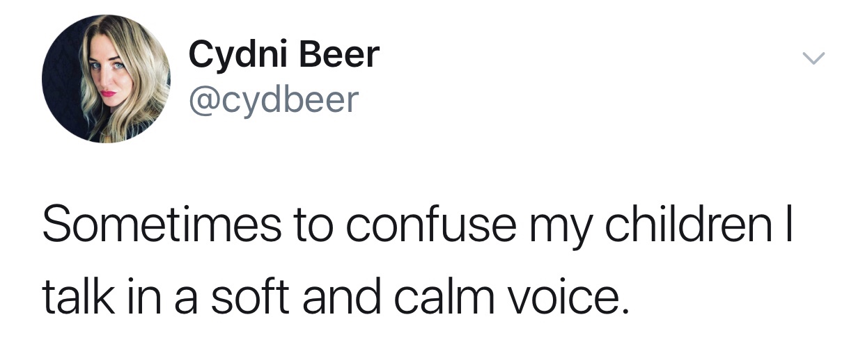Click Cydni Beer's profile picture
865x349 pixels.
[106, 79]
